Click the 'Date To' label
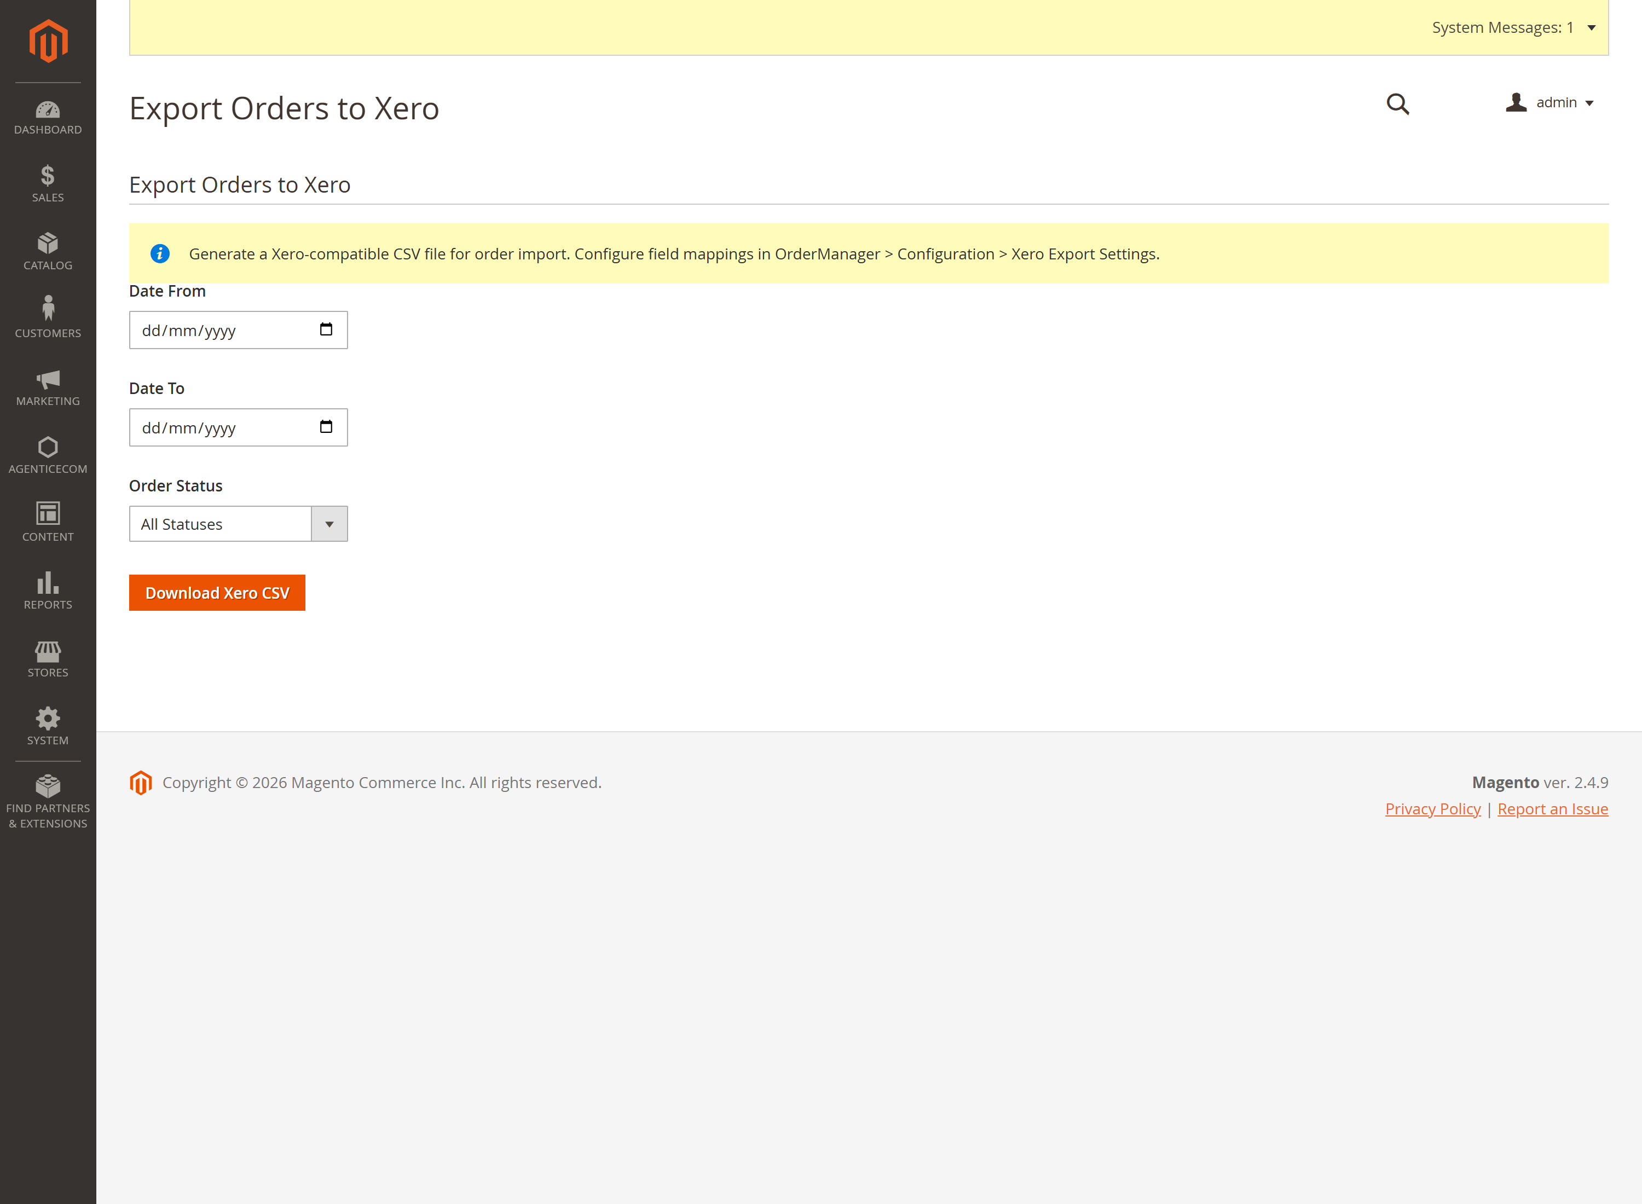1642x1204 pixels. [157, 389]
